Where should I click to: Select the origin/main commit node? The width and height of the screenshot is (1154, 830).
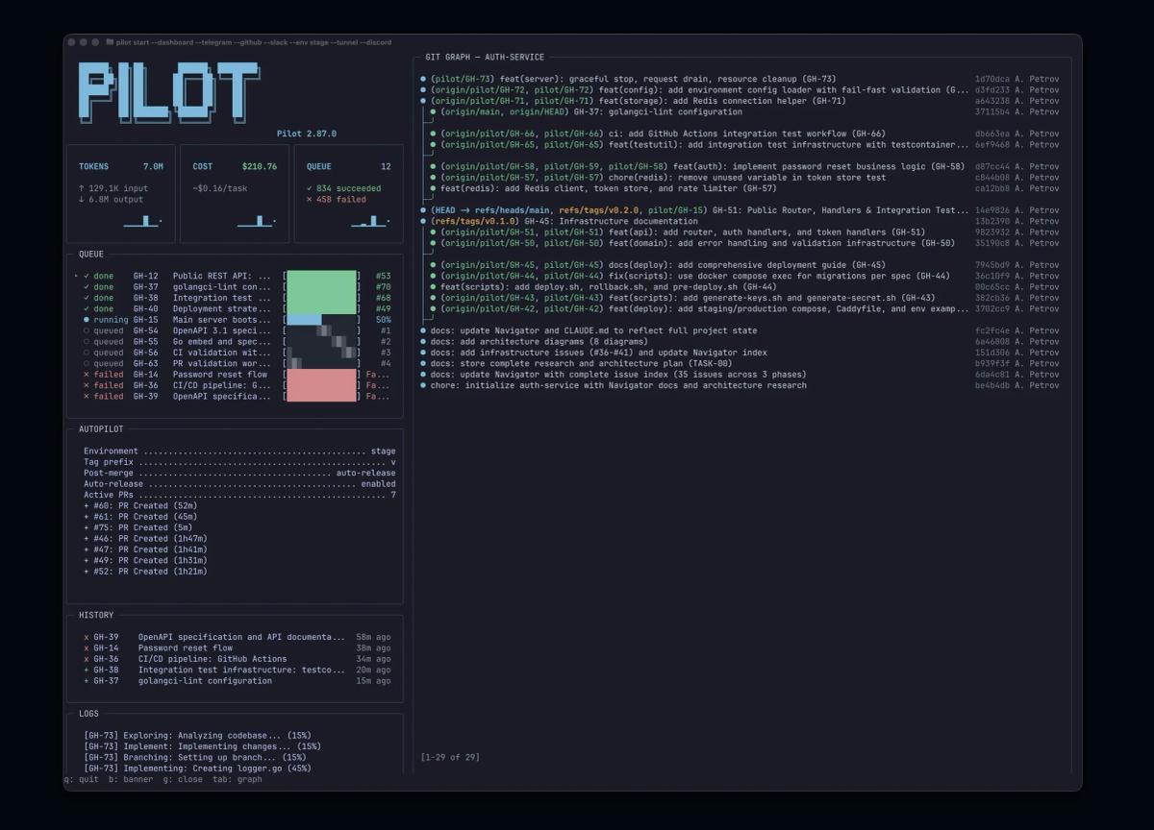(431, 111)
